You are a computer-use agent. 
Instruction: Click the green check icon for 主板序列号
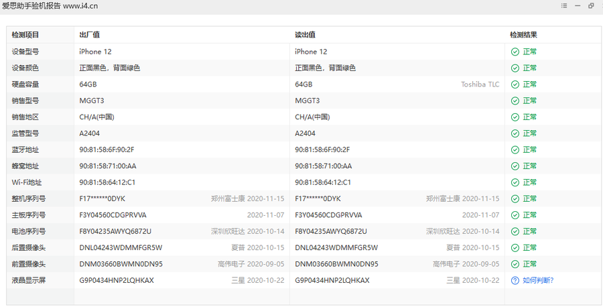(515, 215)
